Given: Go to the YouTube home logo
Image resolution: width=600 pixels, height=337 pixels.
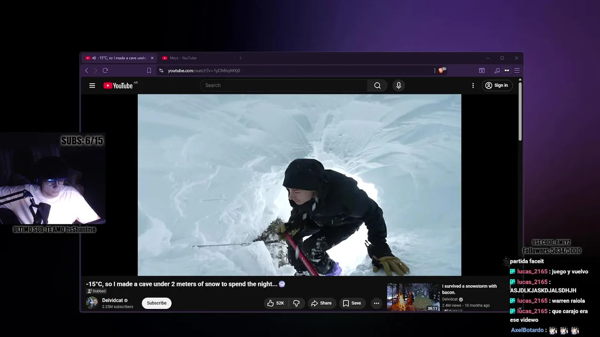Looking at the screenshot, I should coord(118,85).
